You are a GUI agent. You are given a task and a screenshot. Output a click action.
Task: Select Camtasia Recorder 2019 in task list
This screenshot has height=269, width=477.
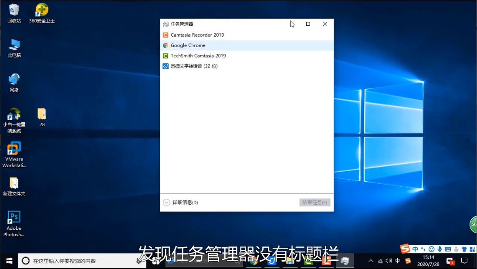(x=197, y=35)
